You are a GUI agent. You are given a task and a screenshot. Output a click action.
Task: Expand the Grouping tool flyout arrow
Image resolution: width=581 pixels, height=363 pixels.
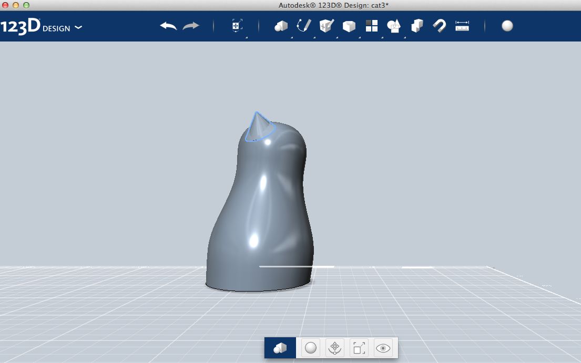point(405,37)
